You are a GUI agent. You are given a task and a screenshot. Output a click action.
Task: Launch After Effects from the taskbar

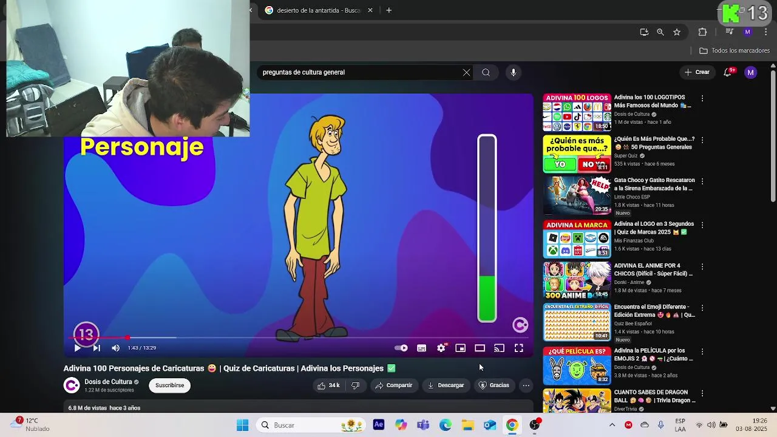(378, 425)
